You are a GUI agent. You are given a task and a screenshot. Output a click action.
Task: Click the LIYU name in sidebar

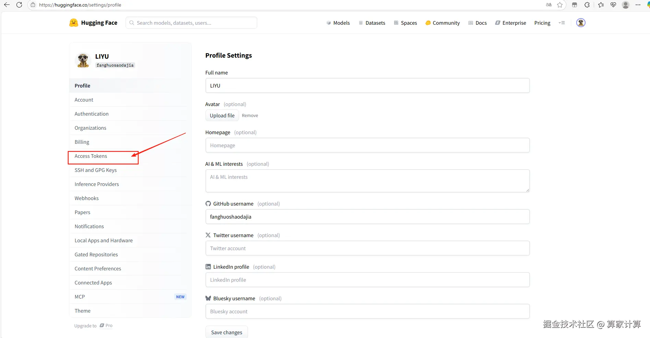(102, 56)
